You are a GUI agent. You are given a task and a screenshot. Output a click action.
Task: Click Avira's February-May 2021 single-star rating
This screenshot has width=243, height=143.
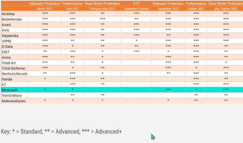tap(102, 57)
